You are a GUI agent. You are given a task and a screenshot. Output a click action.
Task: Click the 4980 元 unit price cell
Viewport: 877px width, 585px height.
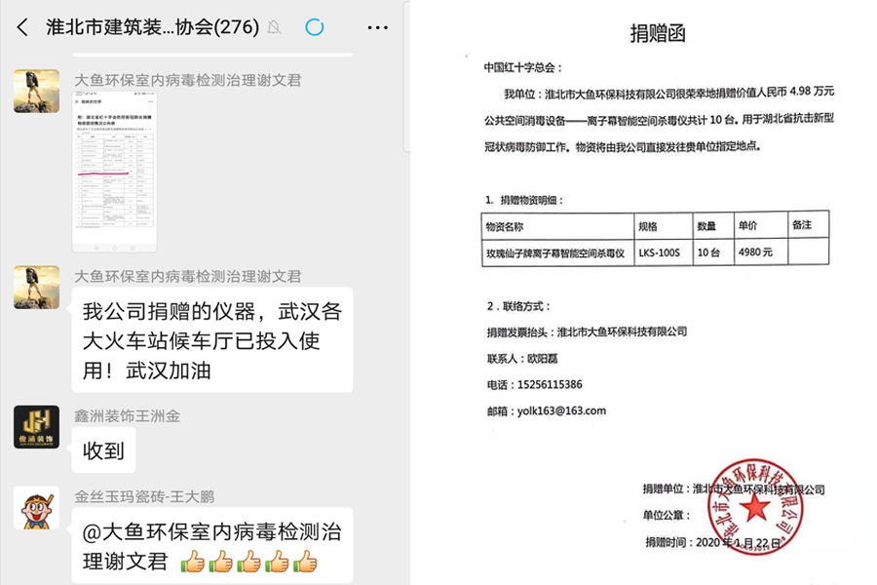pos(761,252)
